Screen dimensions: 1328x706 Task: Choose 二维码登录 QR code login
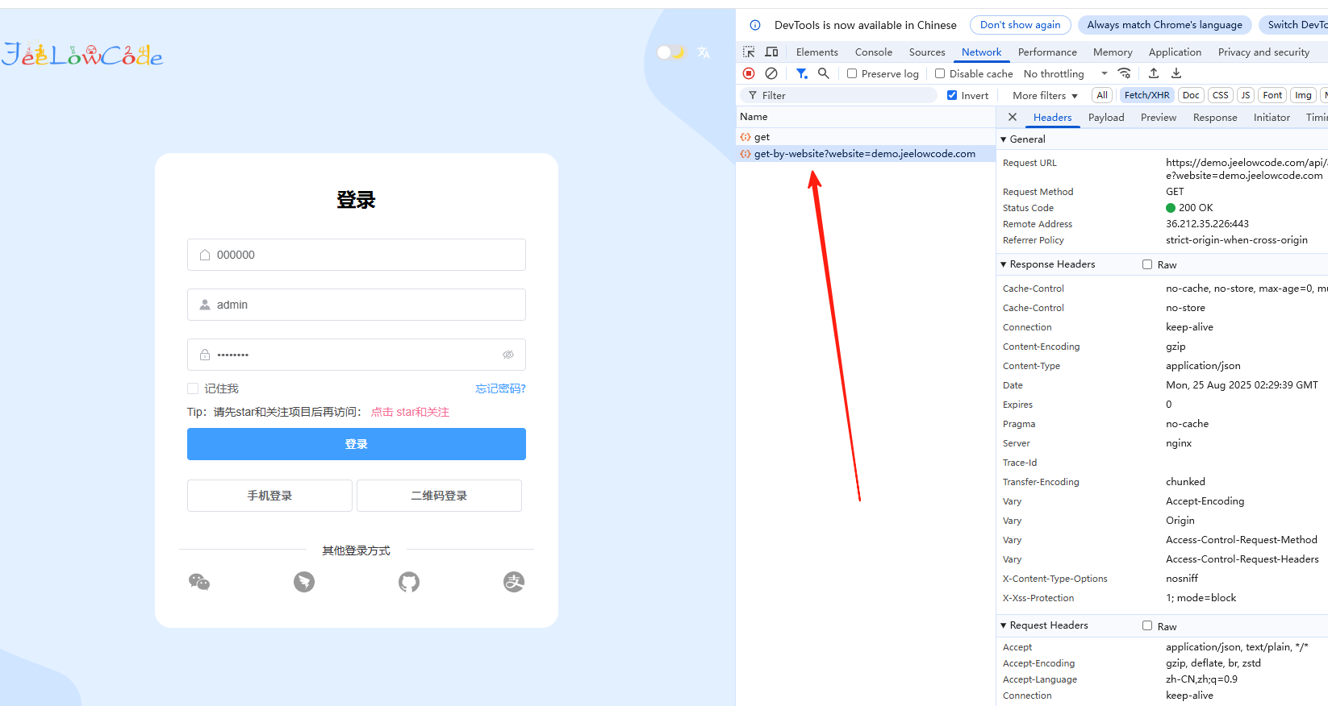(439, 496)
